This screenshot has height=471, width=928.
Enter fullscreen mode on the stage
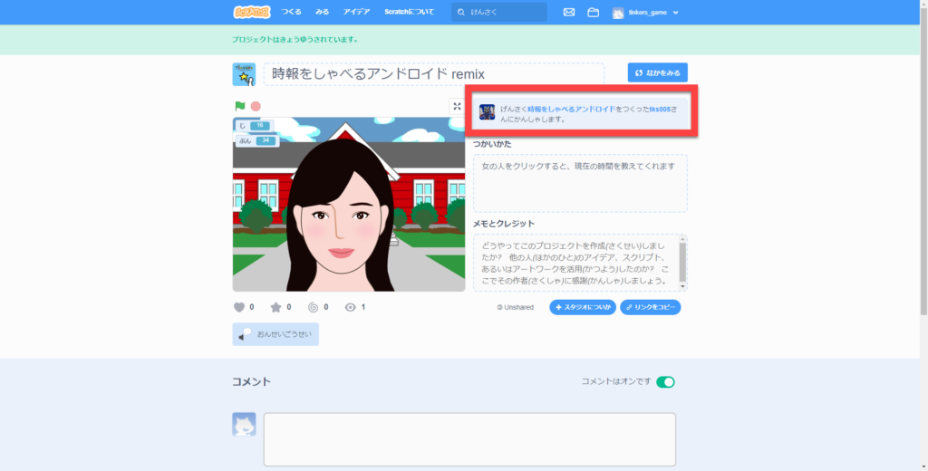coord(457,106)
